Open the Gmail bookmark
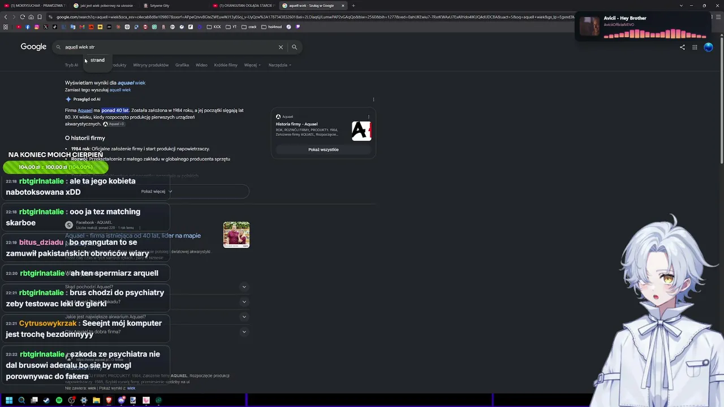Image resolution: width=724 pixels, height=407 pixels. pos(82,27)
